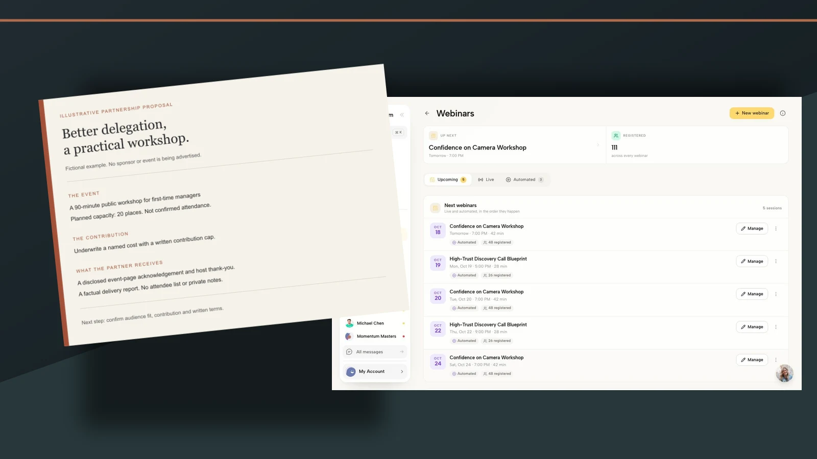The image size is (817, 459).
Task: Expand the Up Next card chevron
Action: tap(598, 145)
